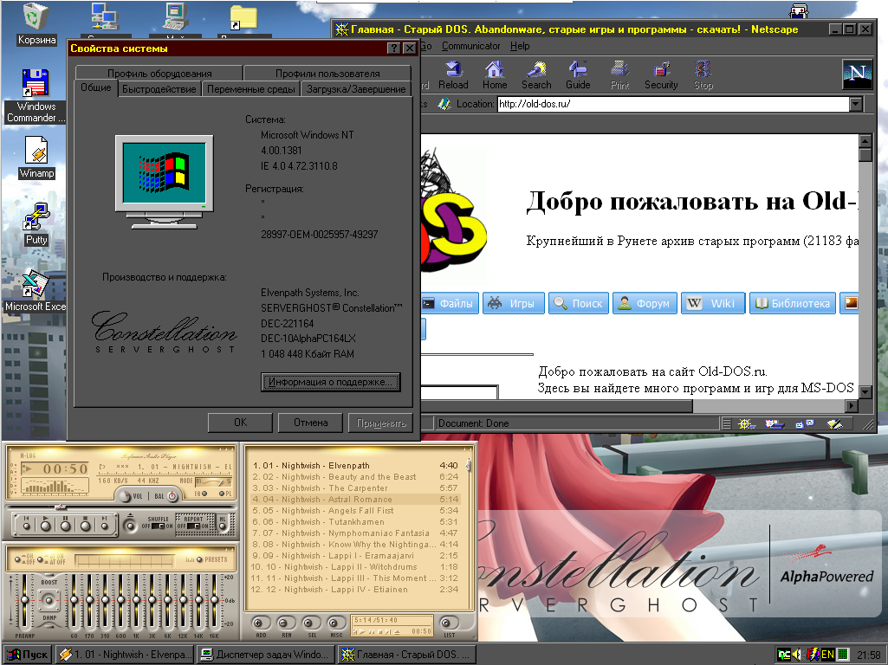Open the Guide toolbar button
This screenshot has height=665, width=888.
pos(578,74)
